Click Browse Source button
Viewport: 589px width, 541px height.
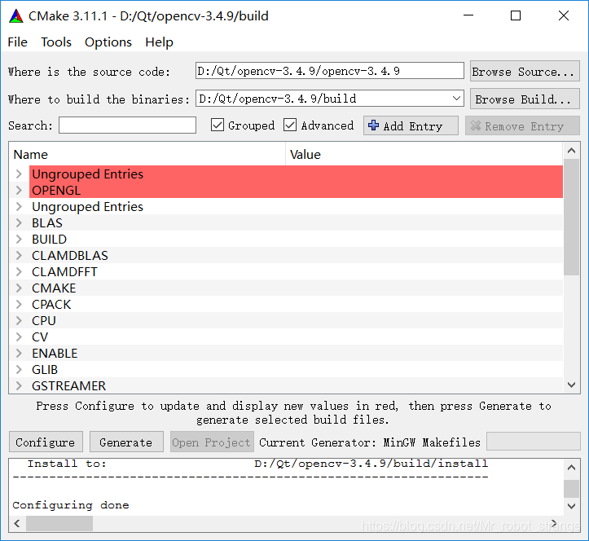point(525,71)
